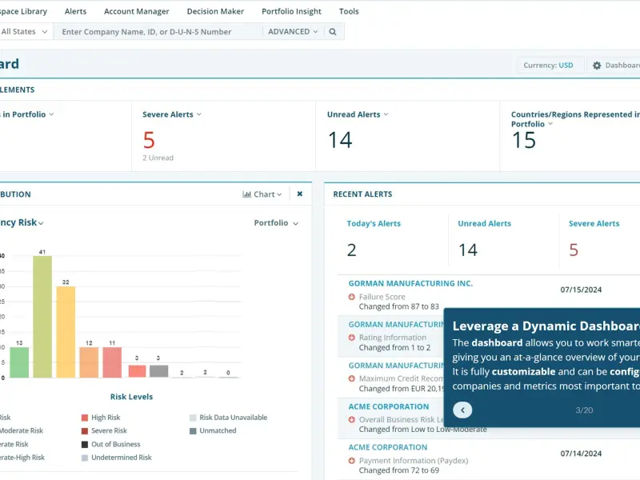Expand the Portfolio chart dropdown
This screenshot has height=480, width=640.
[276, 223]
